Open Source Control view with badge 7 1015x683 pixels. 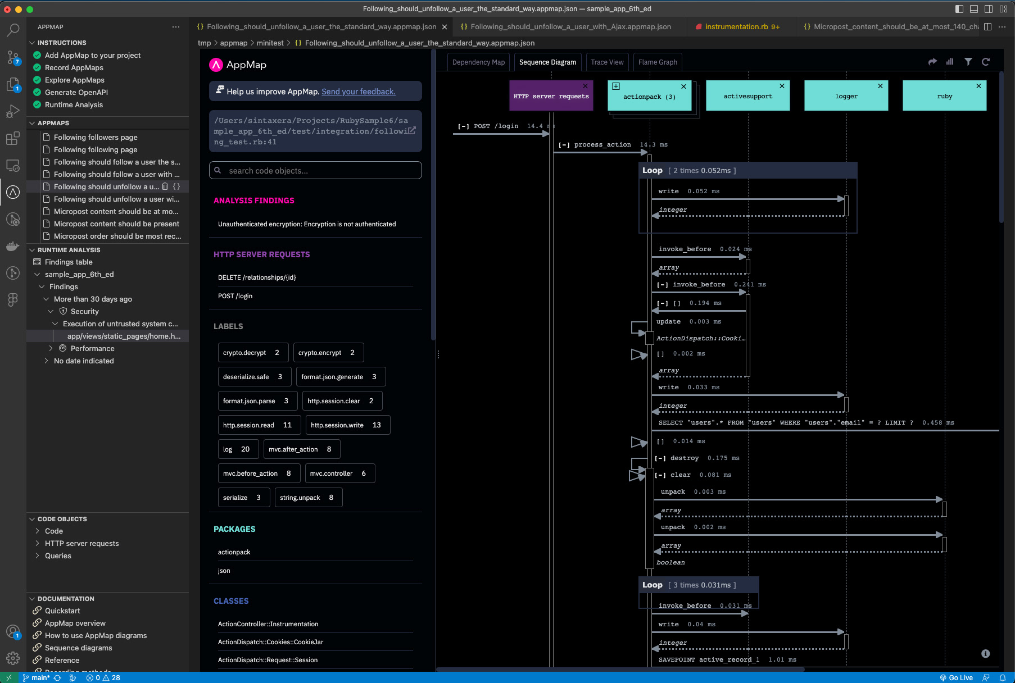(13, 57)
